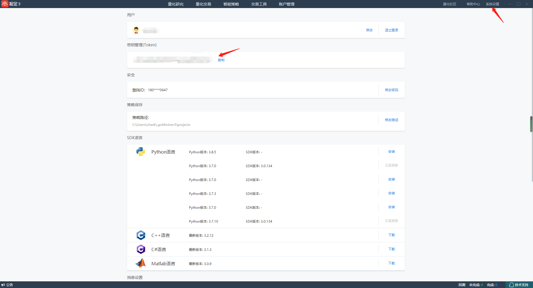Install SDK for Python 3.8.5
533x288 pixels.
tap(391, 152)
